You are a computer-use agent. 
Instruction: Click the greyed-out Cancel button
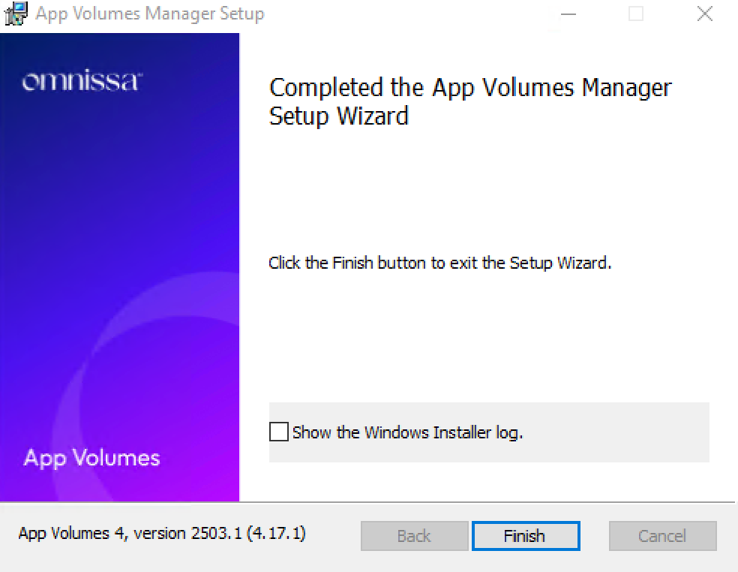tap(663, 536)
